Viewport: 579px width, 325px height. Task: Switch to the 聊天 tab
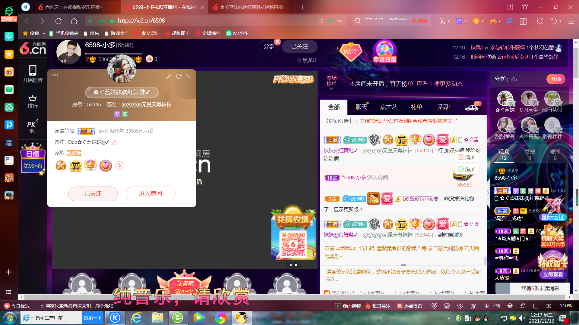(x=361, y=107)
